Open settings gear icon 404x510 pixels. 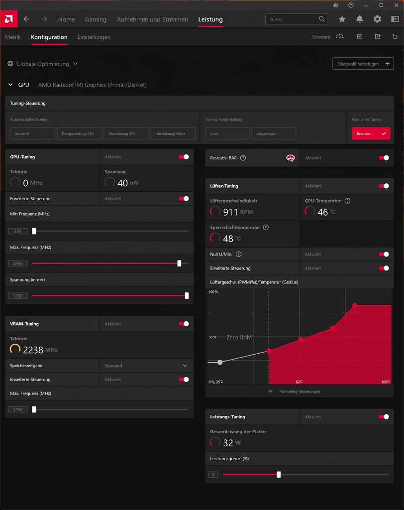point(377,19)
